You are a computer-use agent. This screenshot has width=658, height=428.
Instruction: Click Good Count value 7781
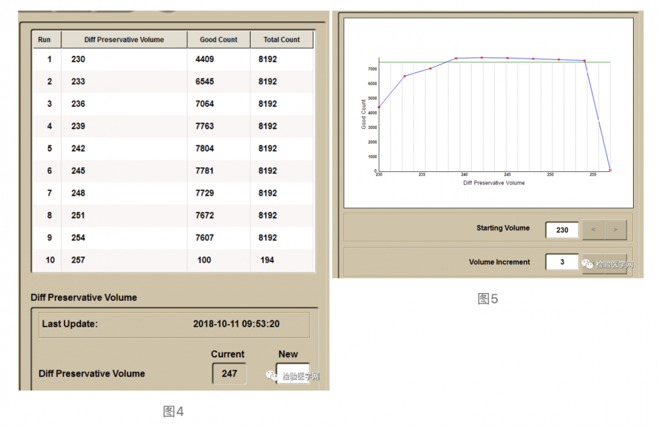click(205, 171)
